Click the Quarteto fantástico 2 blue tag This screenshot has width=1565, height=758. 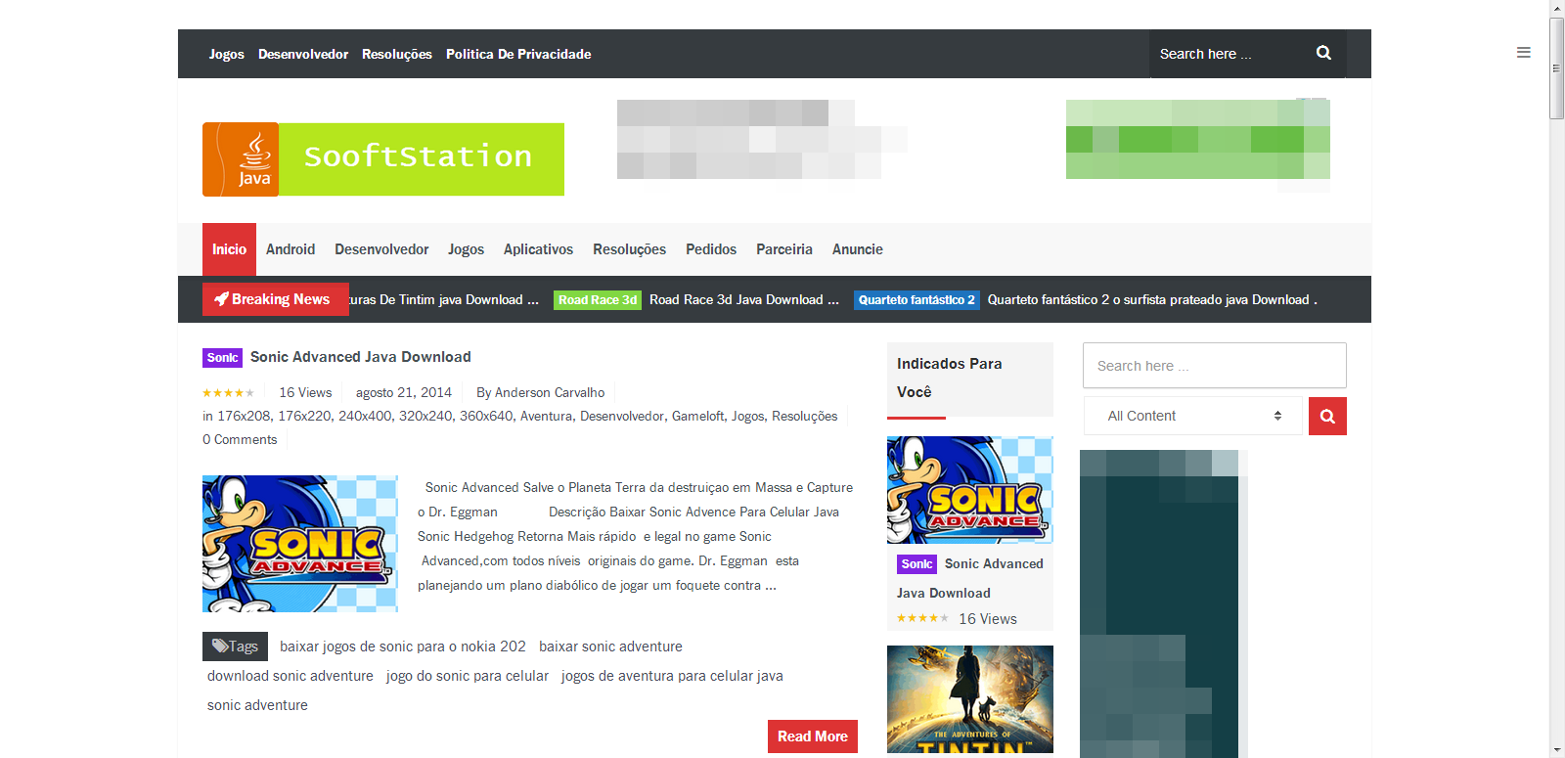coord(917,300)
